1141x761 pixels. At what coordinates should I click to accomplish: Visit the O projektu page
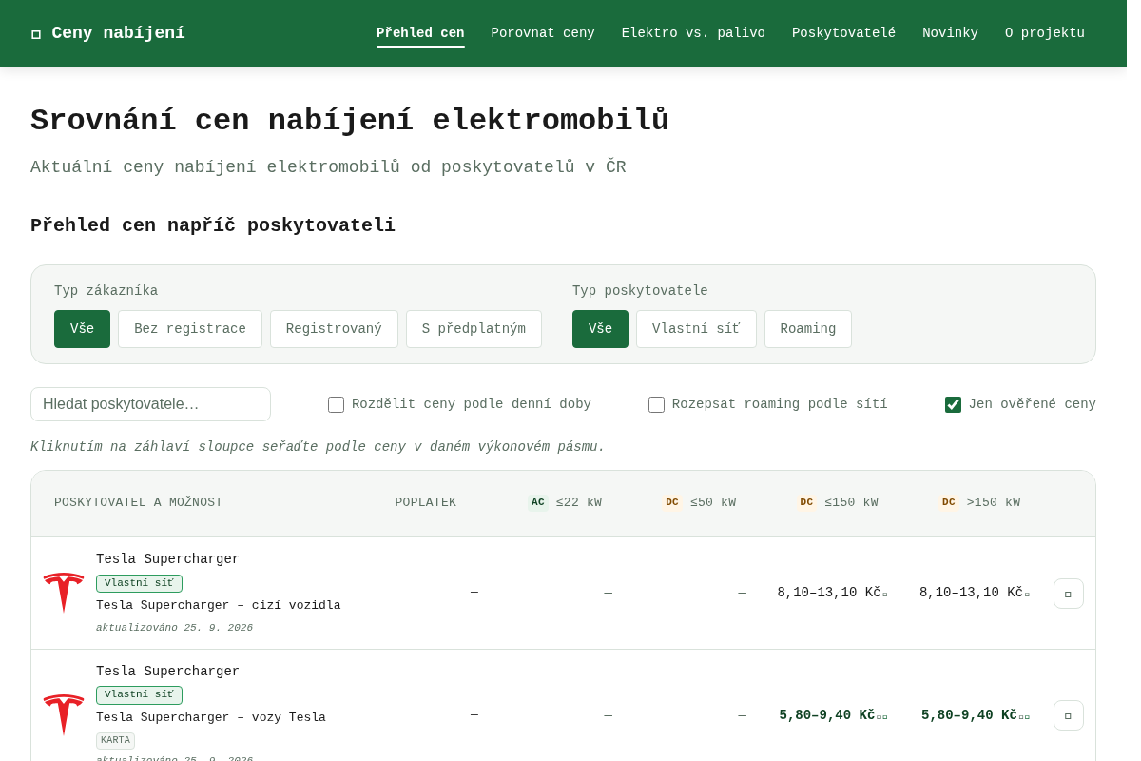[x=1045, y=33]
